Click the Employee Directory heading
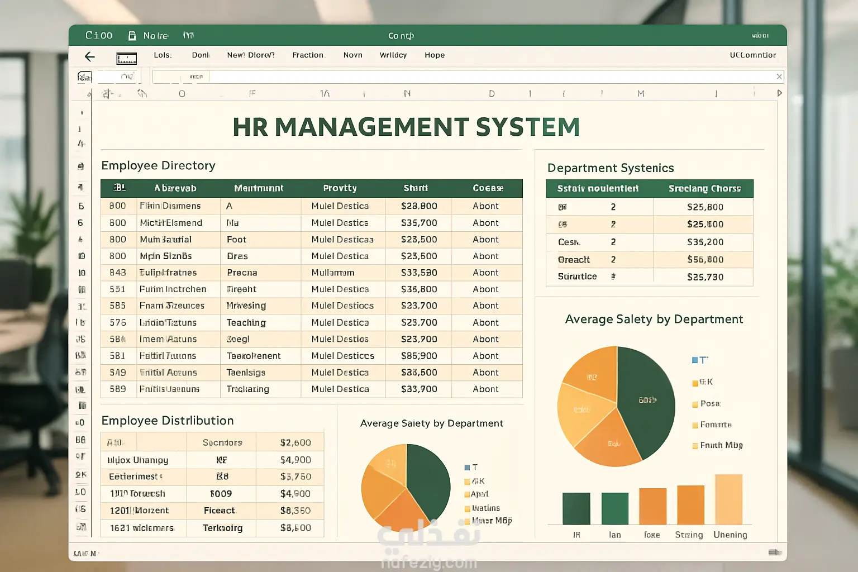 (158, 166)
